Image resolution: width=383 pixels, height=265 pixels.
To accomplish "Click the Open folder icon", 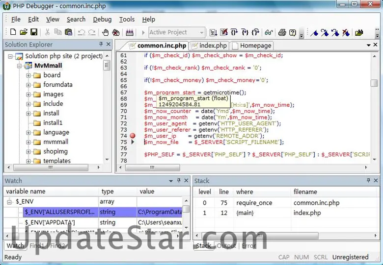I will tap(24, 32).
